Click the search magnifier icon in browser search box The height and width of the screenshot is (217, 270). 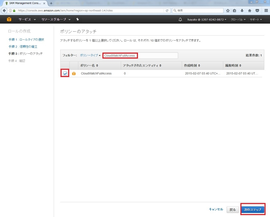pyautogui.click(x=175, y=11)
